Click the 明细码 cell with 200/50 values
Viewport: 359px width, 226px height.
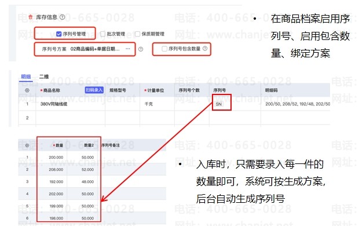point(295,104)
